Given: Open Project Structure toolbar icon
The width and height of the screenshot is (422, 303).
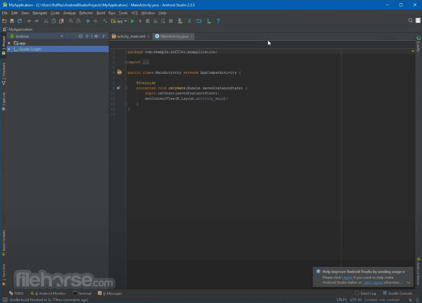Looking at the screenshot, I should point(199,21).
